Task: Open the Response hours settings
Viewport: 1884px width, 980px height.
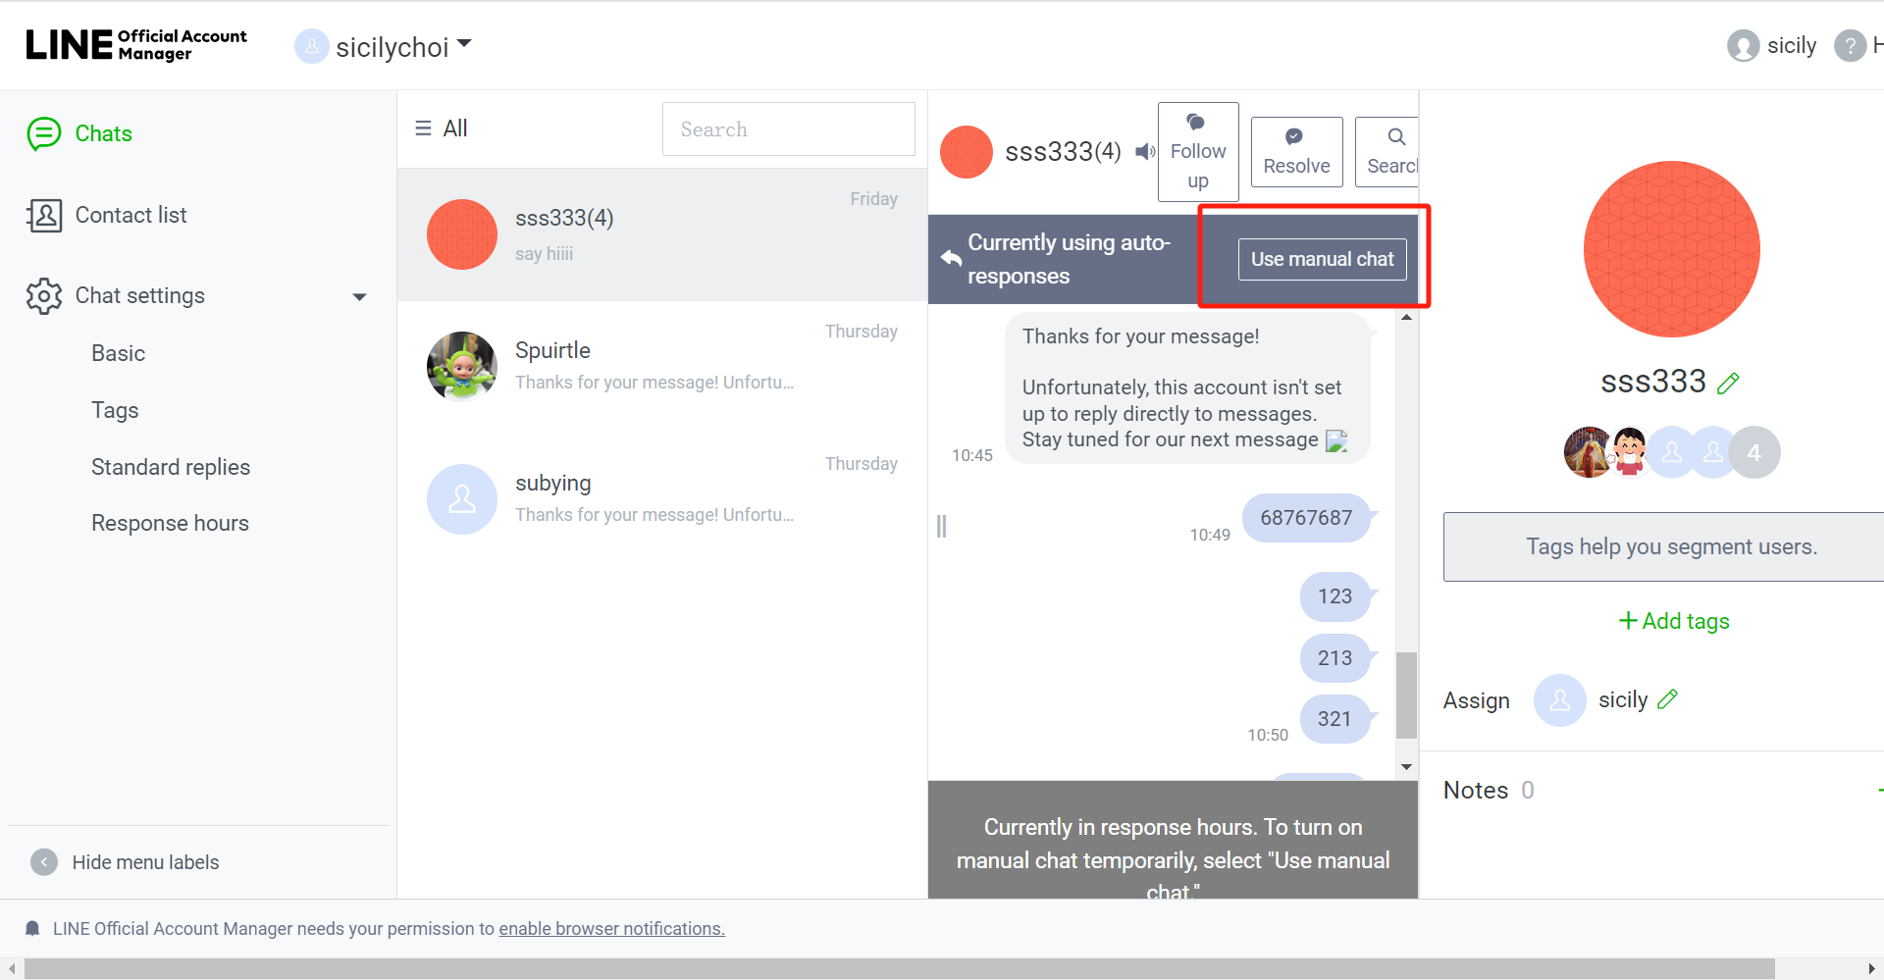Action: (x=170, y=522)
